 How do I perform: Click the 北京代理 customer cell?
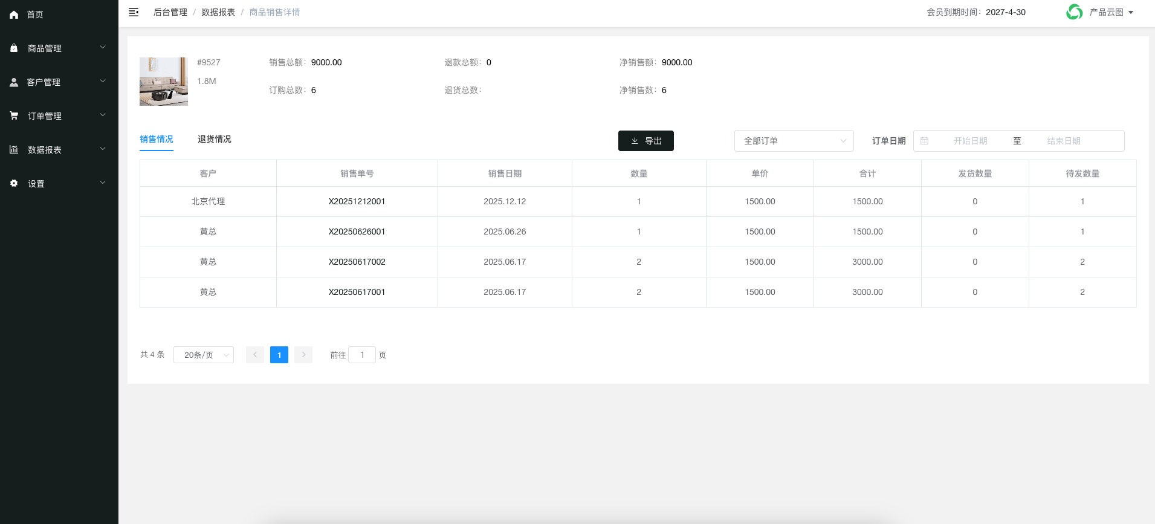[208, 201]
